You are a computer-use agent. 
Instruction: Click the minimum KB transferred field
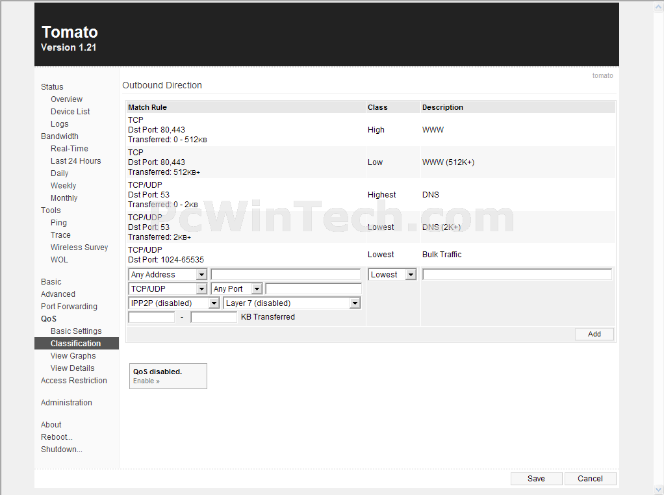pos(151,317)
